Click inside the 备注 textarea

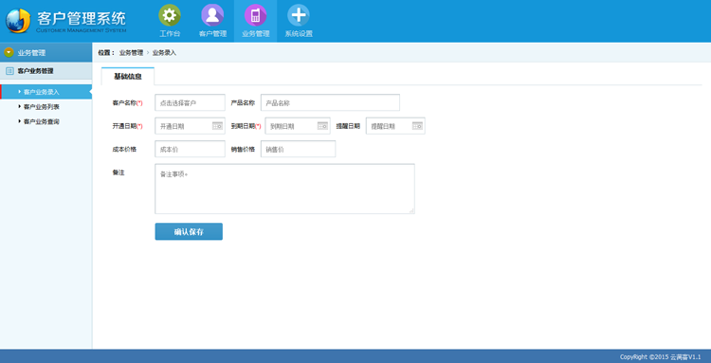(x=284, y=189)
